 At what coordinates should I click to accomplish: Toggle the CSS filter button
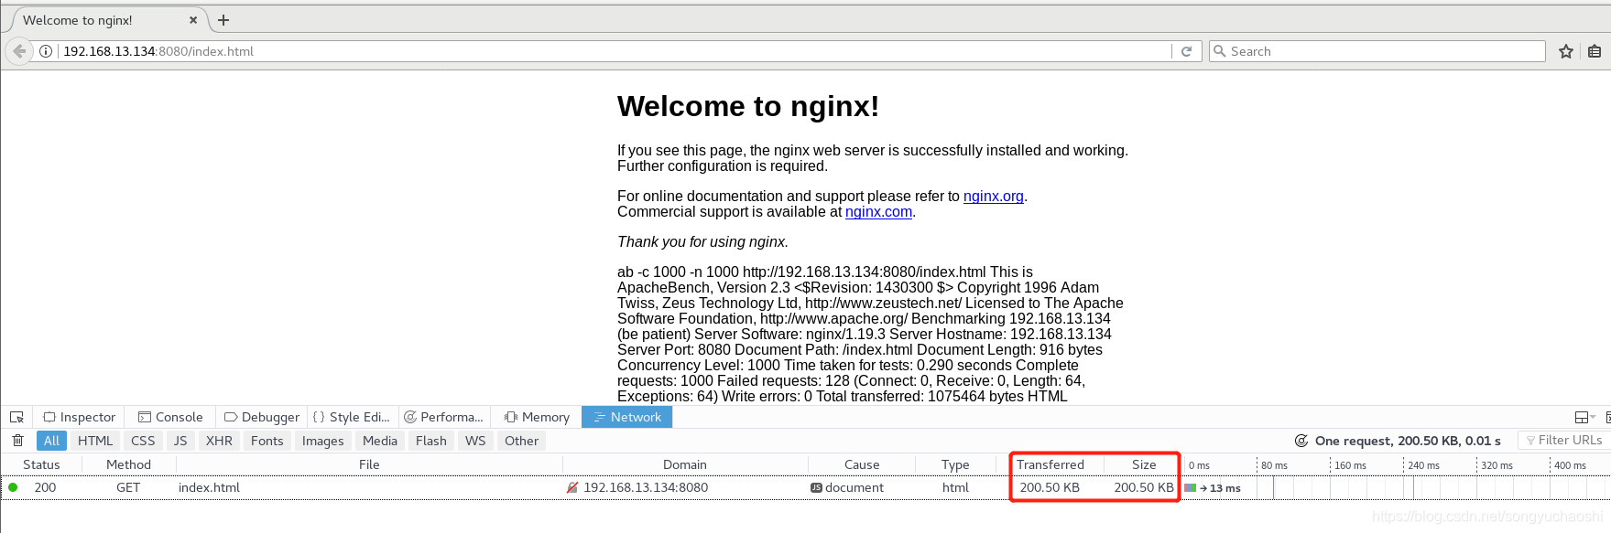click(143, 441)
